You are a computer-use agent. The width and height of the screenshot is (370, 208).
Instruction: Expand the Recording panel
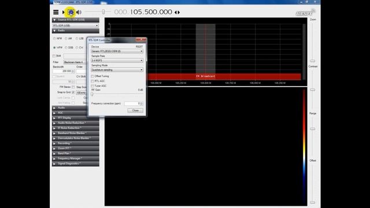76,143
